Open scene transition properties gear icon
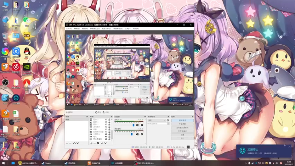 pos(168,120)
